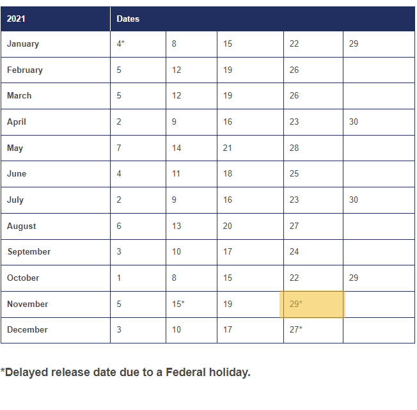Click the October 29 date
417x410 pixels.
(354, 278)
